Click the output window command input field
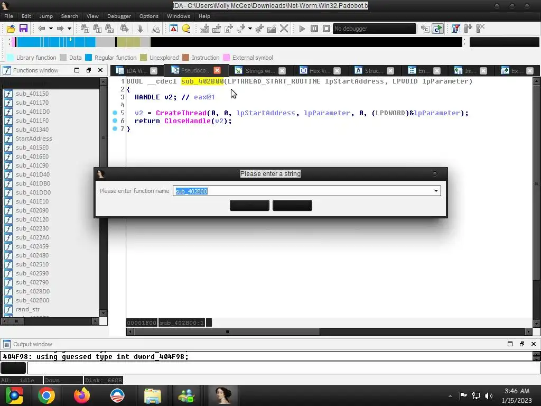Image resolution: width=541 pixels, height=406 pixels. (x=284, y=368)
